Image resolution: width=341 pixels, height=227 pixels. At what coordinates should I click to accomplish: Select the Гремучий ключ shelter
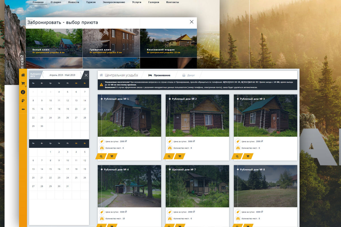tap(111, 43)
